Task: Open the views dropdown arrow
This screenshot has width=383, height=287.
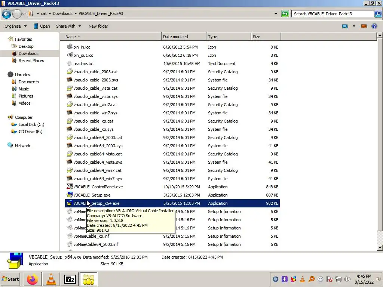Action: [x=354, y=26]
